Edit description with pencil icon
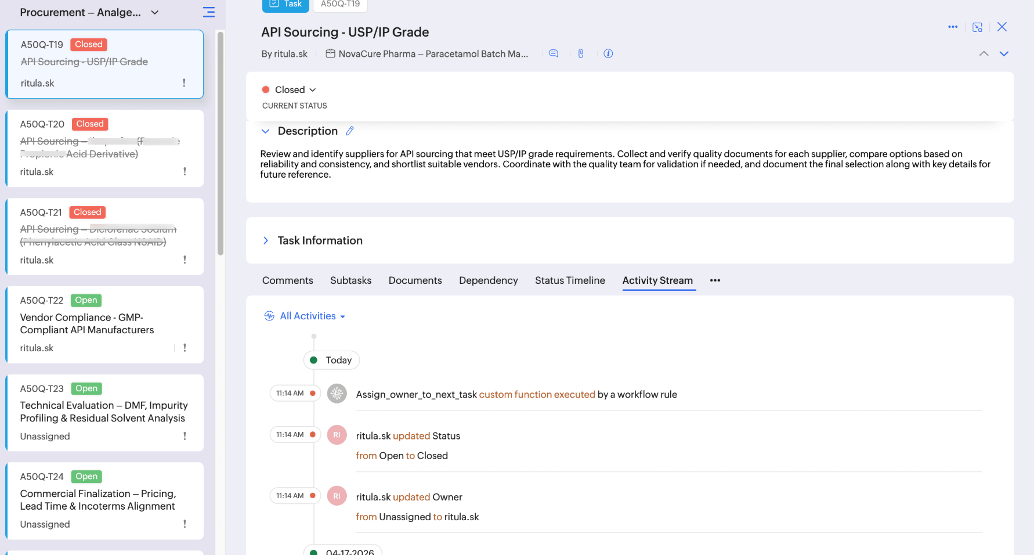The width and height of the screenshot is (1034, 555). (350, 131)
